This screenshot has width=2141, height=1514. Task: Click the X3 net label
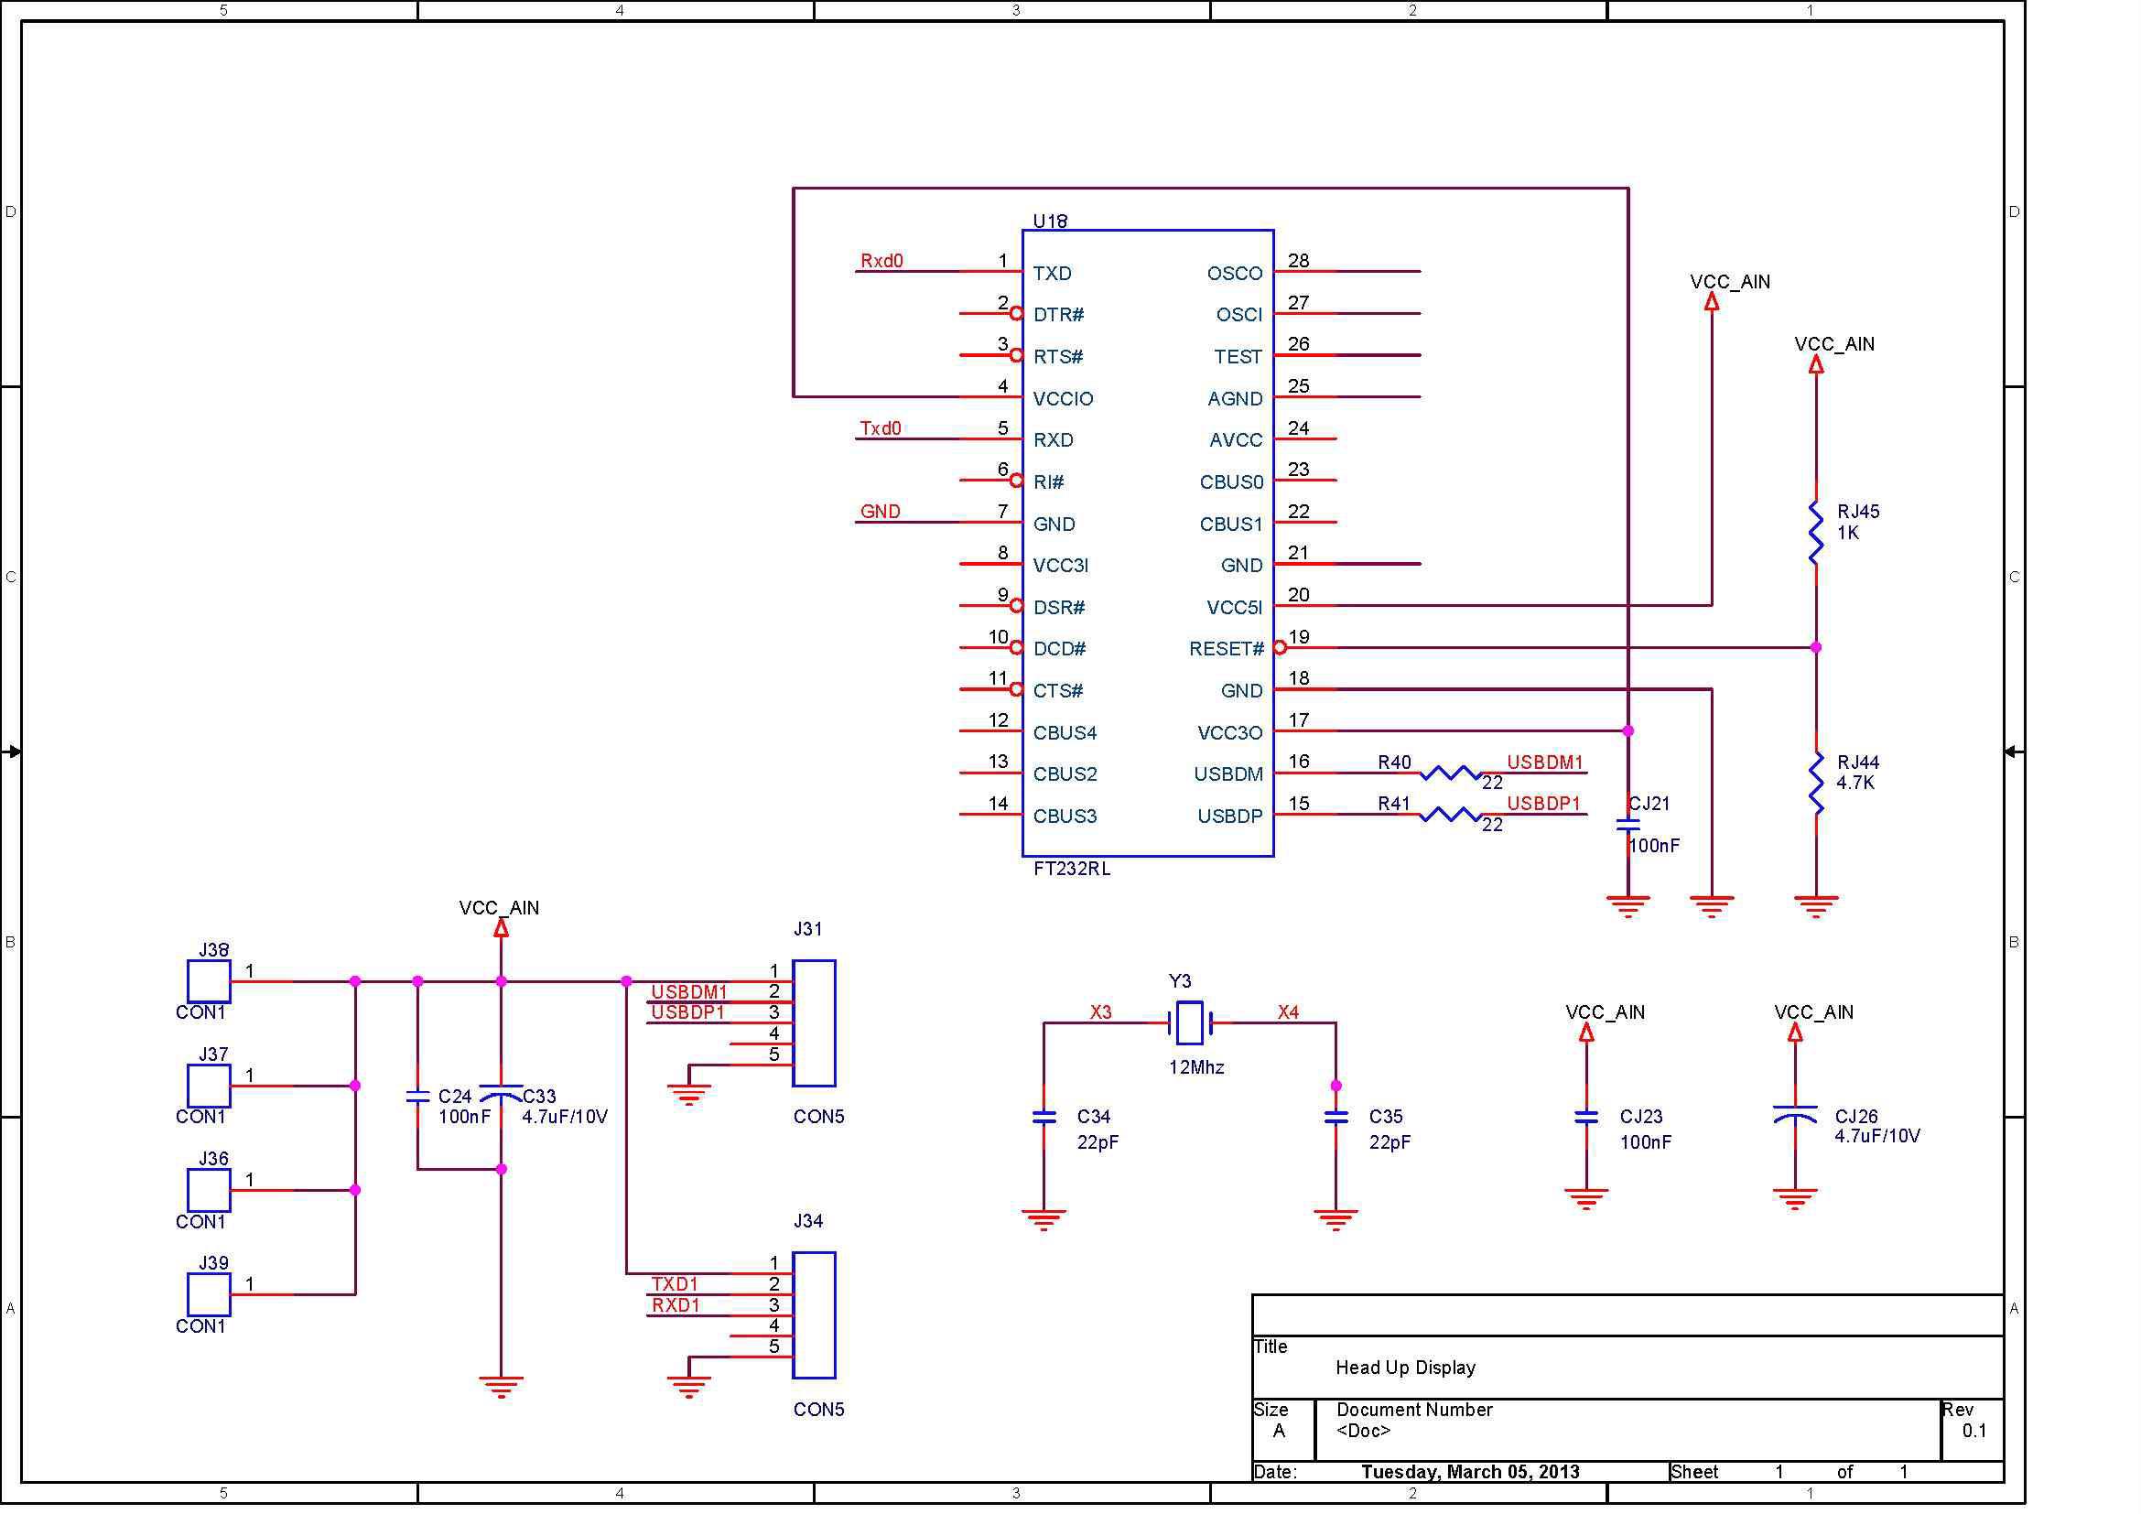(x=1101, y=1012)
